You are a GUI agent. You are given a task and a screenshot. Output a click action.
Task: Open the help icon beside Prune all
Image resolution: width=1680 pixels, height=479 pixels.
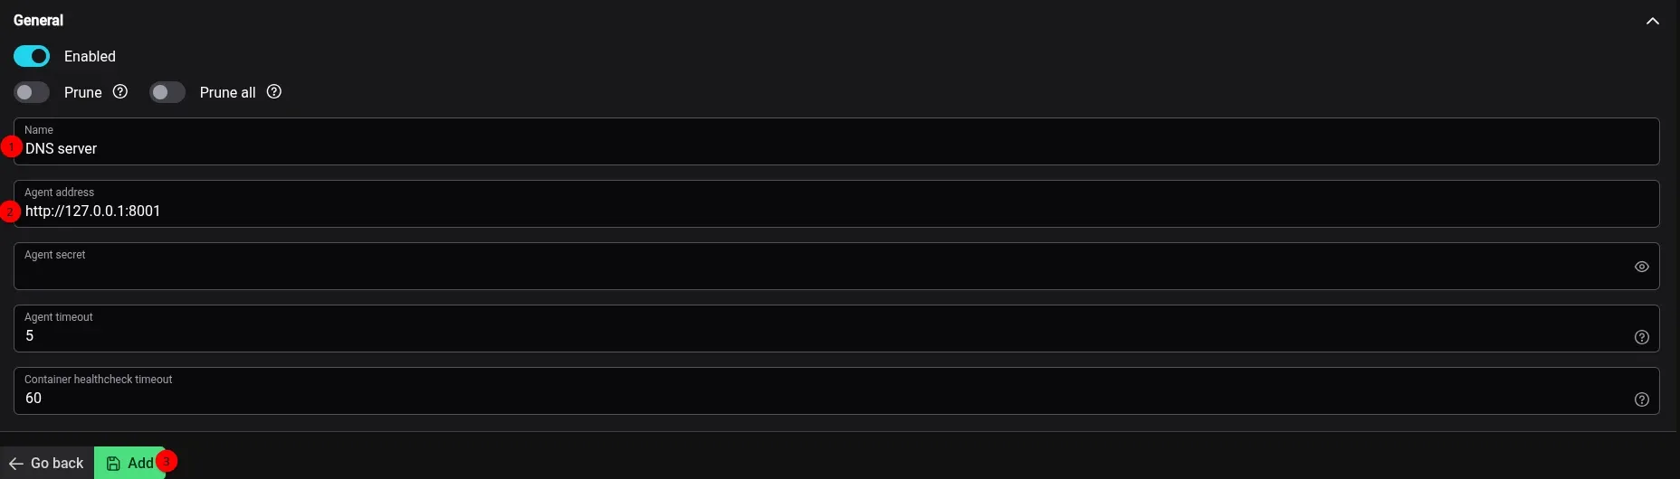(x=274, y=91)
